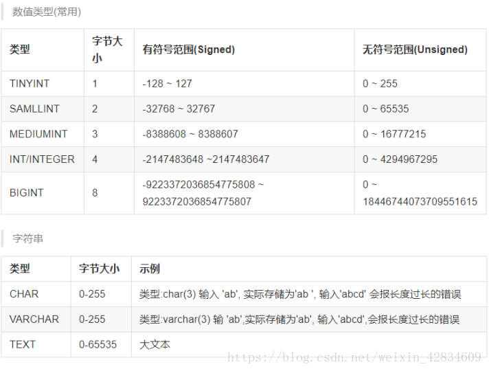Click the 0 ~ 255 unsigned cell
489x371 pixels.
pyautogui.click(x=420, y=84)
